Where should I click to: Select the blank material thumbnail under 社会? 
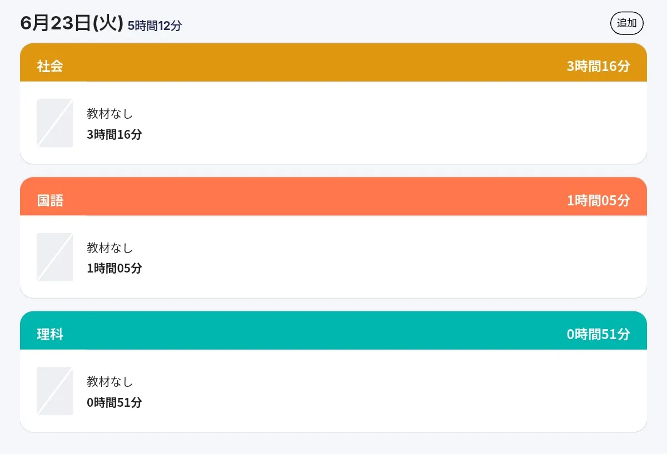(55, 123)
